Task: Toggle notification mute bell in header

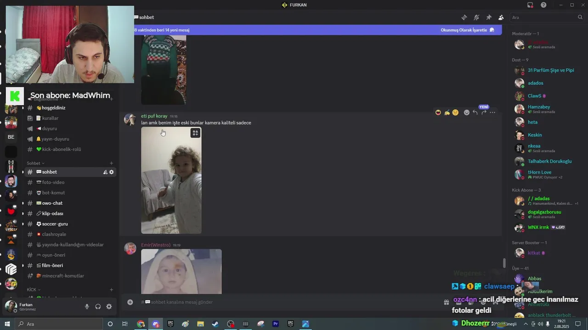Action: coord(476,17)
